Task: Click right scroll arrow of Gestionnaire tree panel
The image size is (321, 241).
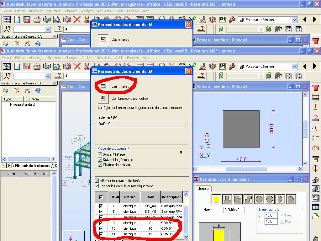Action: coord(53,159)
